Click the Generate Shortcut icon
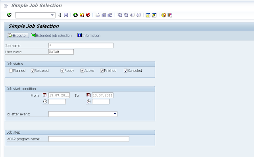 click(154, 15)
